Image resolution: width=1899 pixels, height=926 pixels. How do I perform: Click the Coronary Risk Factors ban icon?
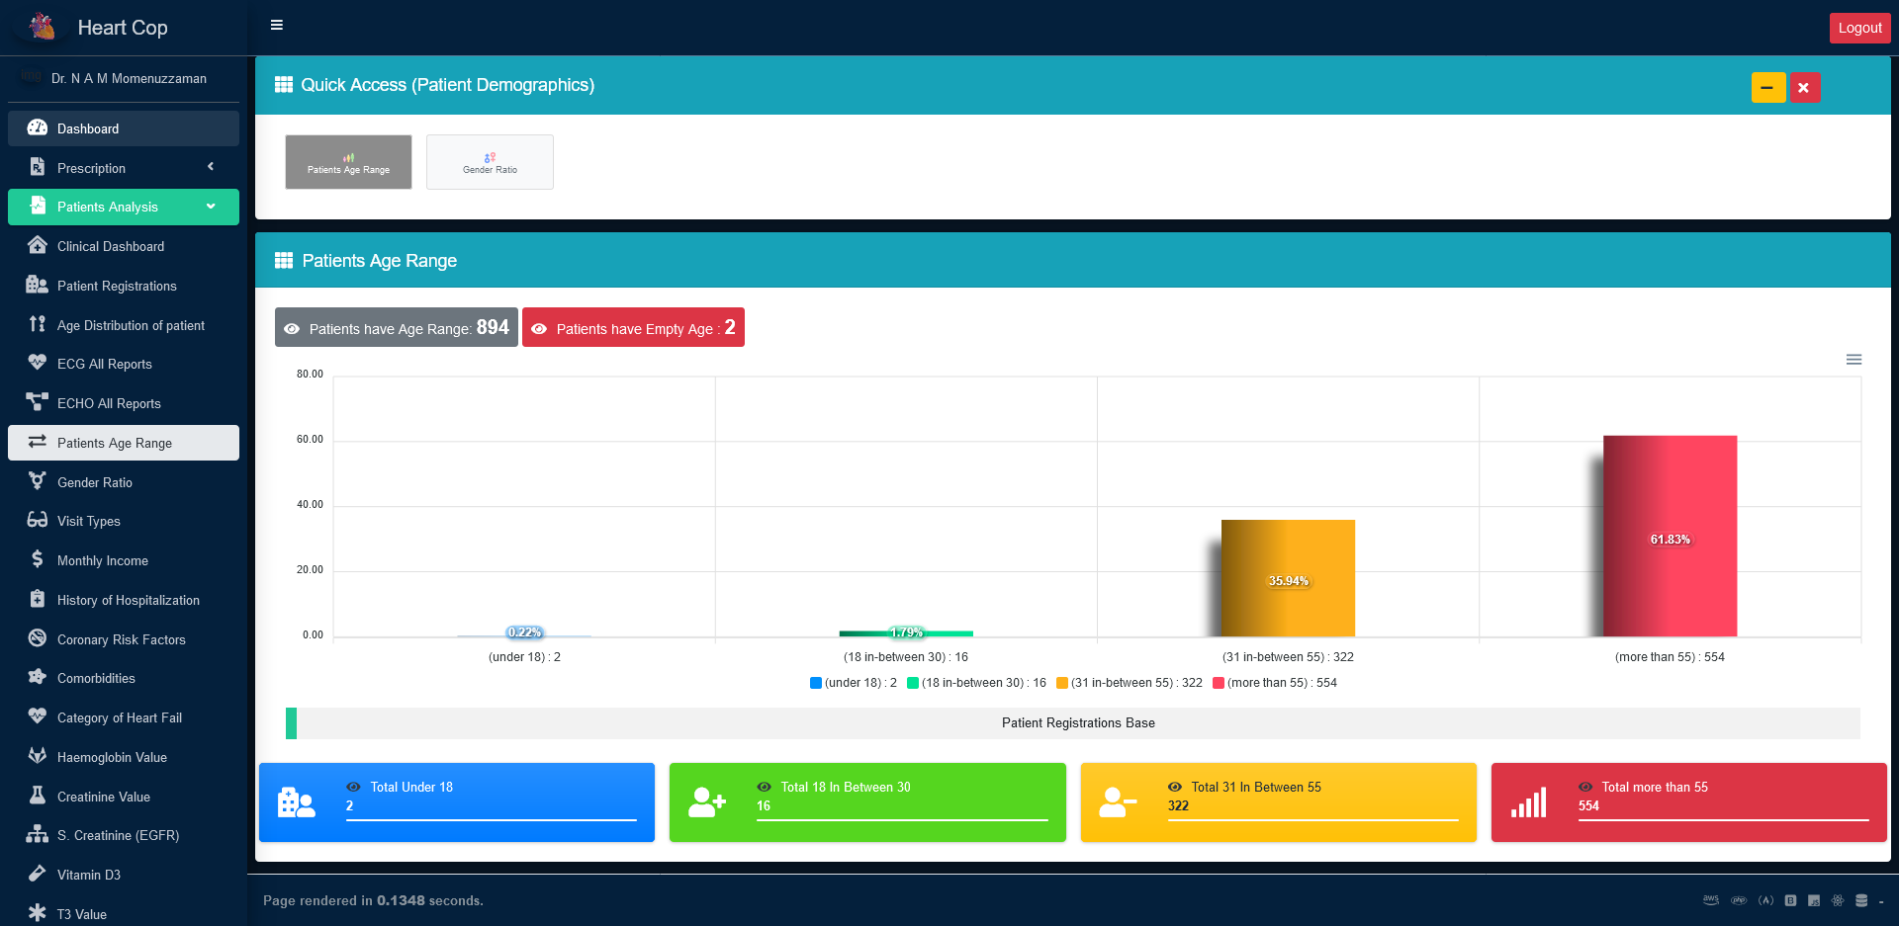coord(38,638)
